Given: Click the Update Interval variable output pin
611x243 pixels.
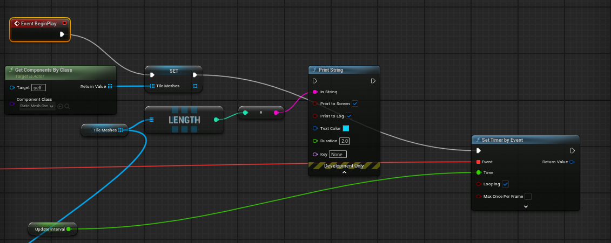Looking at the screenshot, I should (x=69, y=229).
